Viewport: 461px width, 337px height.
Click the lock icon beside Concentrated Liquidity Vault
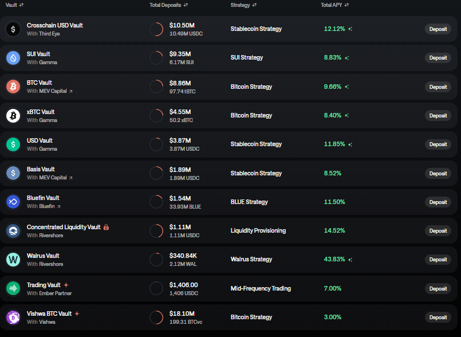point(106,227)
